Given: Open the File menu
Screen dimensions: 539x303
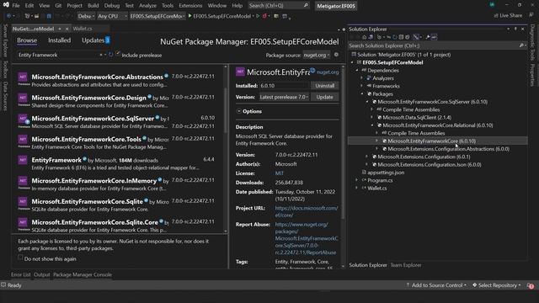Looking at the screenshot, I should 16,6.
